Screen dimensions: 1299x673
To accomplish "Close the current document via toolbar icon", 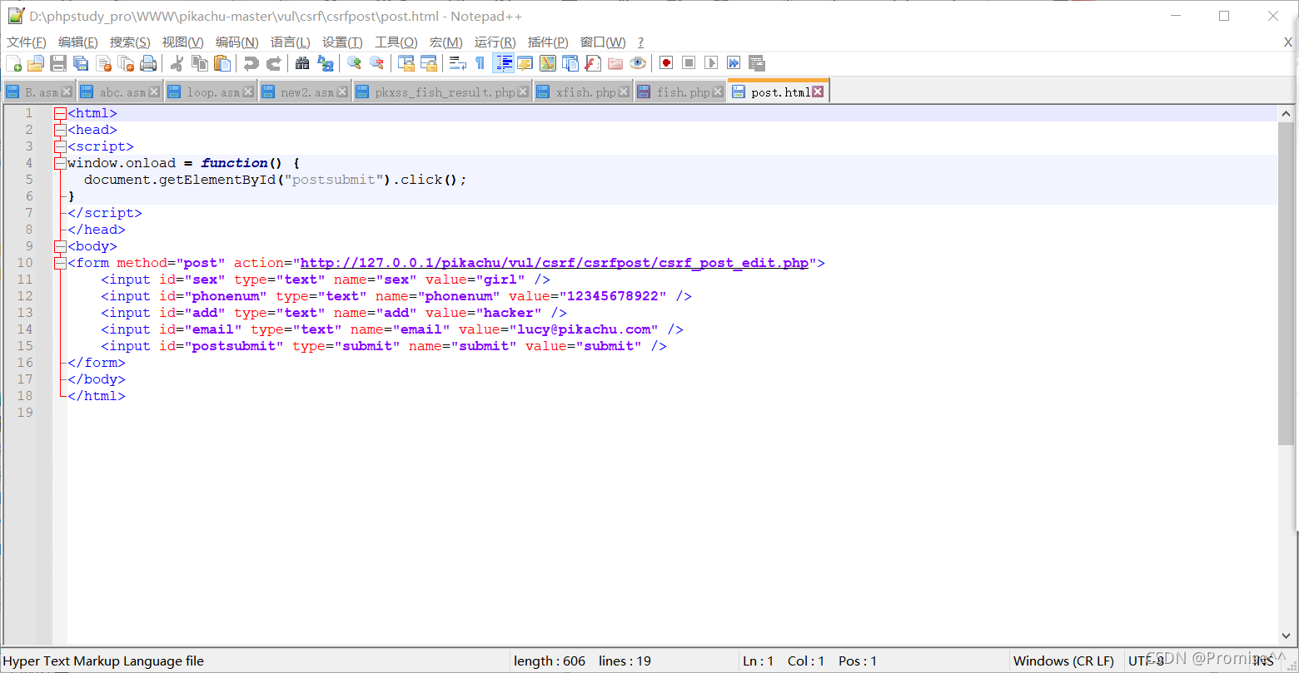I will pyautogui.click(x=103, y=63).
